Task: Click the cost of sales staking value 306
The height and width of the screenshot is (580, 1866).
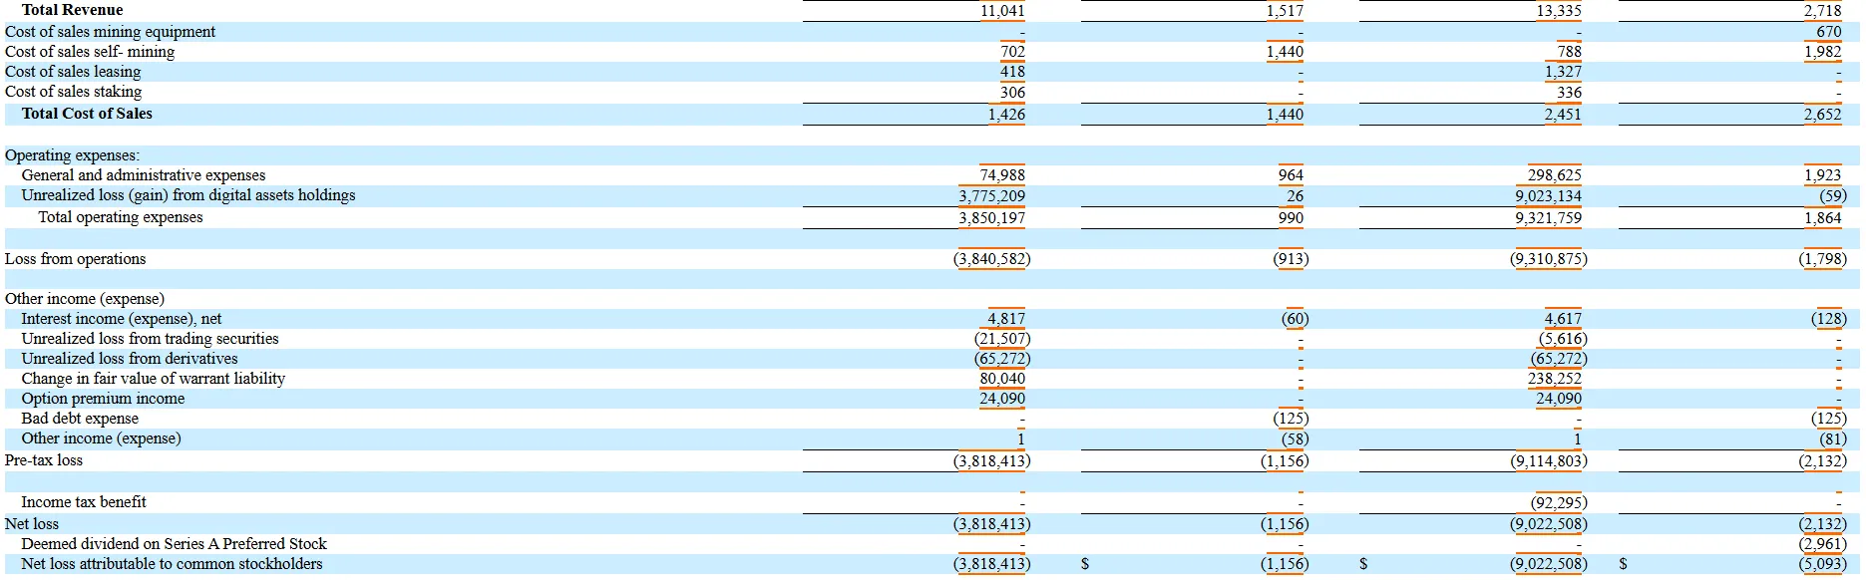Action: point(1012,93)
